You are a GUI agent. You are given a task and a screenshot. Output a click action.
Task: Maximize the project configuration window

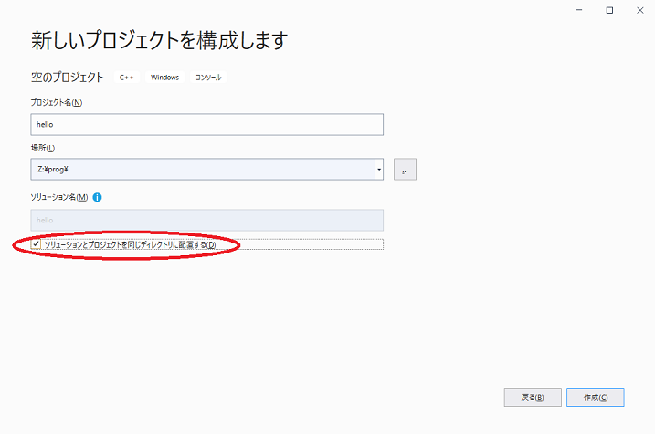[x=609, y=10]
